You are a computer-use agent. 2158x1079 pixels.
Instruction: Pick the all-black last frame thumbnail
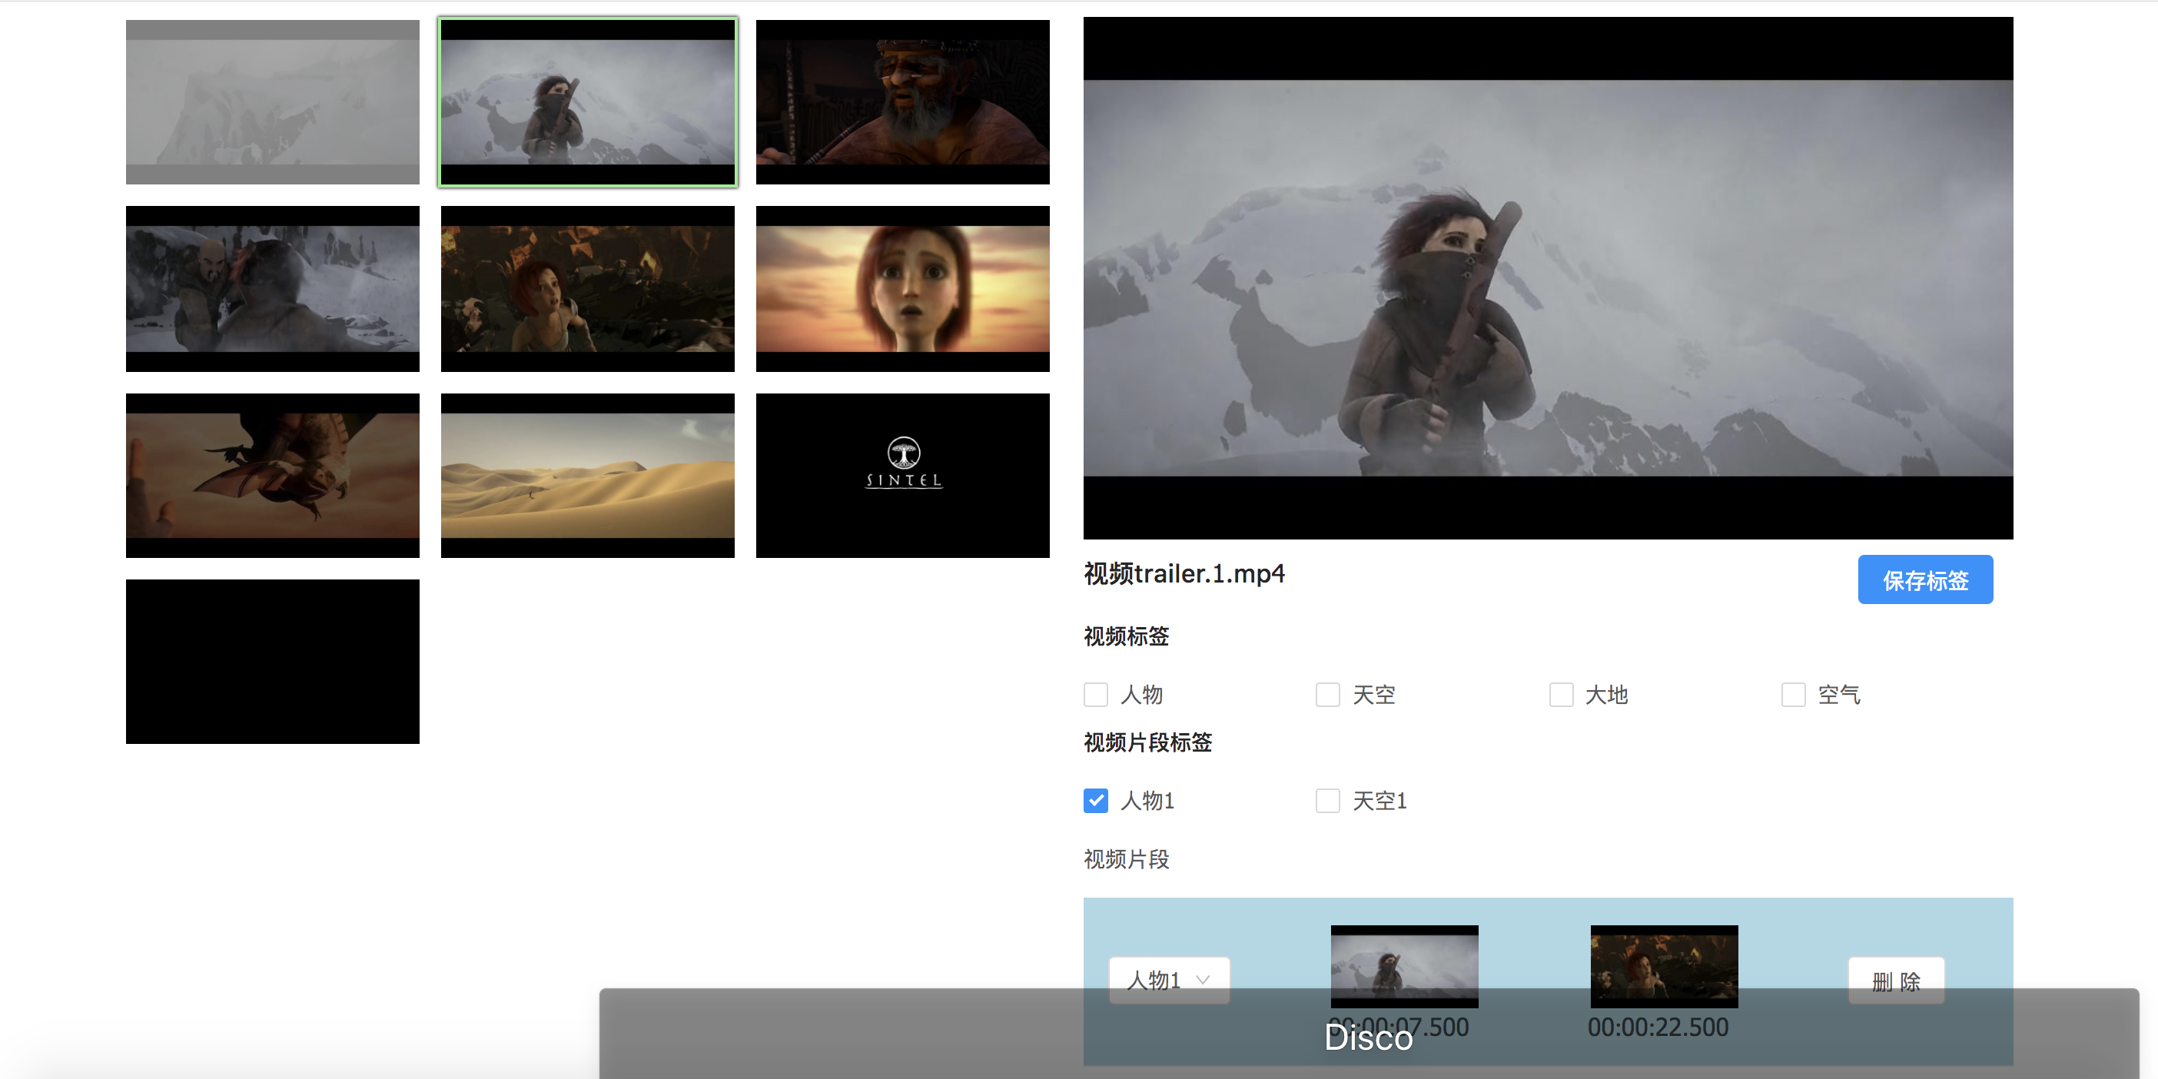tap(272, 661)
